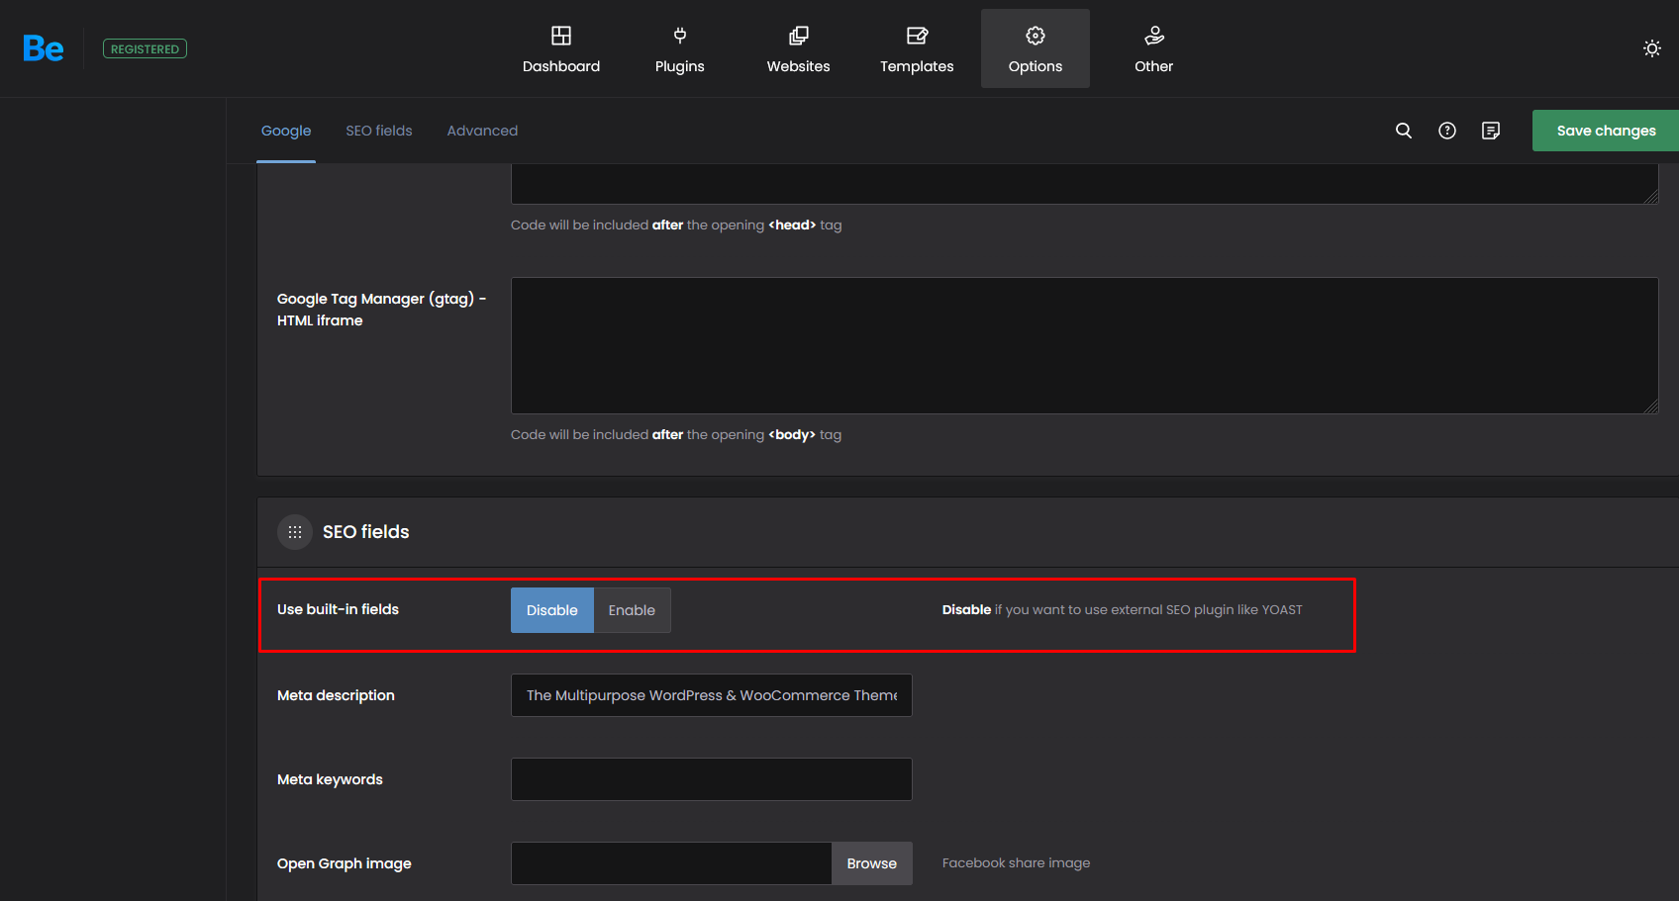Click the Meta keywords field
Image resolution: width=1679 pixels, height=901 pixels.
click(x=712, y=779)
